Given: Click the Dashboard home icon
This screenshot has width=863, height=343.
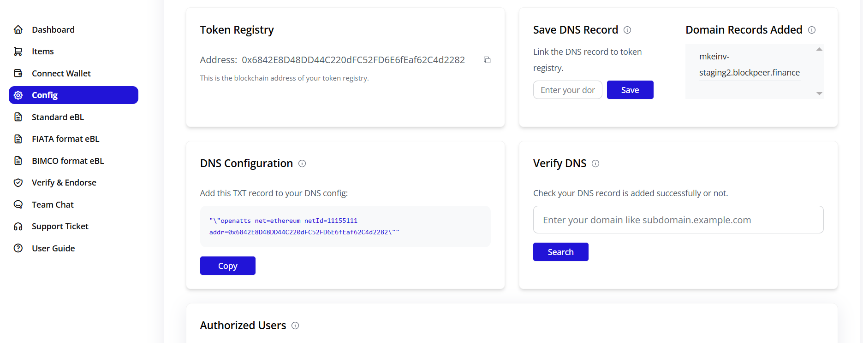Looking at the screenshot, I should 18,29.
